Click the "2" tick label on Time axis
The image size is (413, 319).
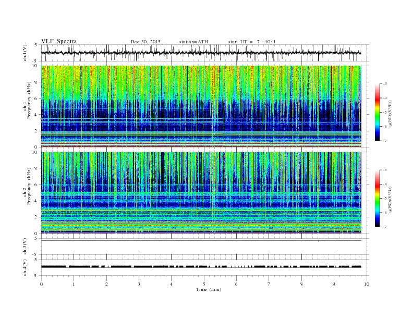tap(106, 284)
